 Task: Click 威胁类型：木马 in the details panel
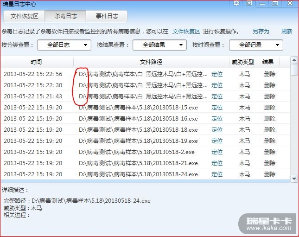[23, 208]
